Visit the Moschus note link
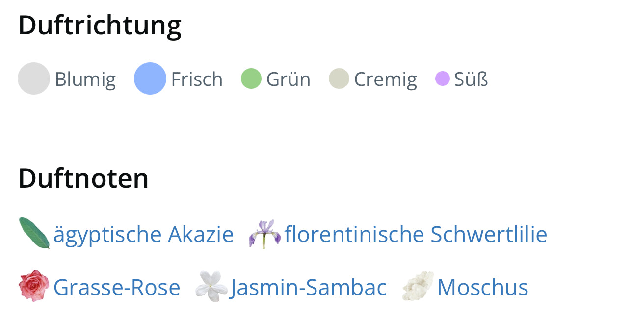 point(482,287)
